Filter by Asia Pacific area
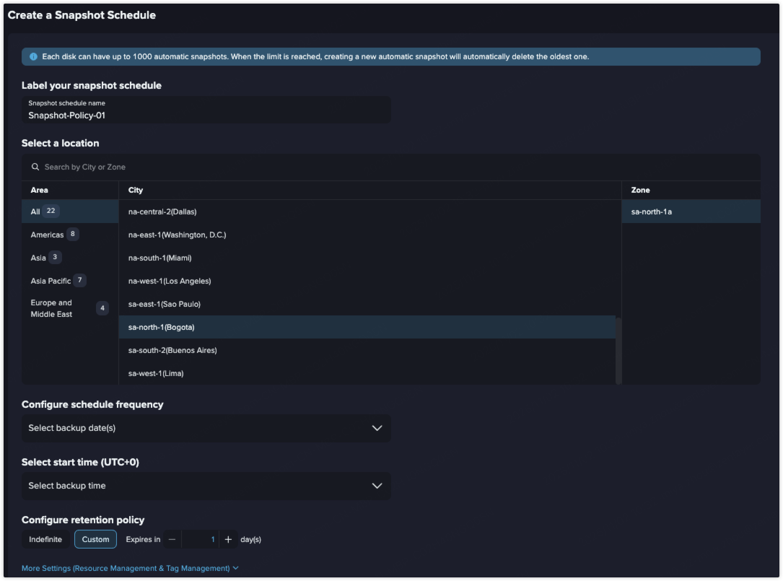The width and height of the screenshot is (783, 581). pos(51,281)
